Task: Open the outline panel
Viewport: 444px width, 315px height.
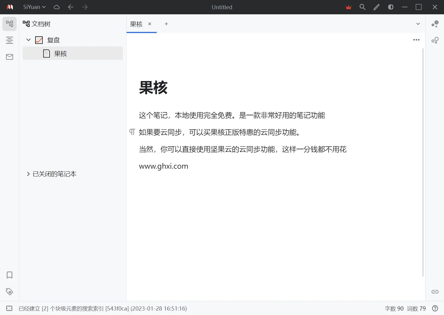Action: tap(10, 40)
